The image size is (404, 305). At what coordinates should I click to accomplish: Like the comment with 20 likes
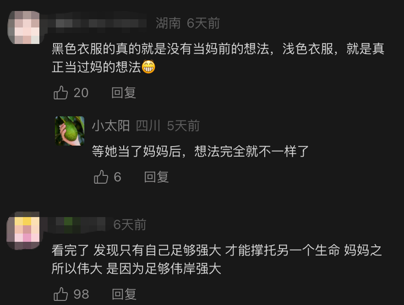(60, 93)
